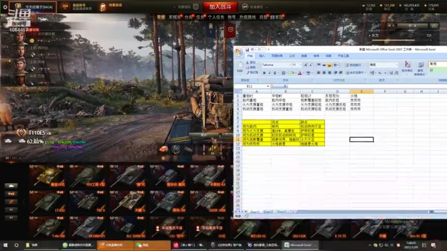Toggle Bold formatting in Excel
The height and width of the screenshot is (251, 447).
pos(264,73)
